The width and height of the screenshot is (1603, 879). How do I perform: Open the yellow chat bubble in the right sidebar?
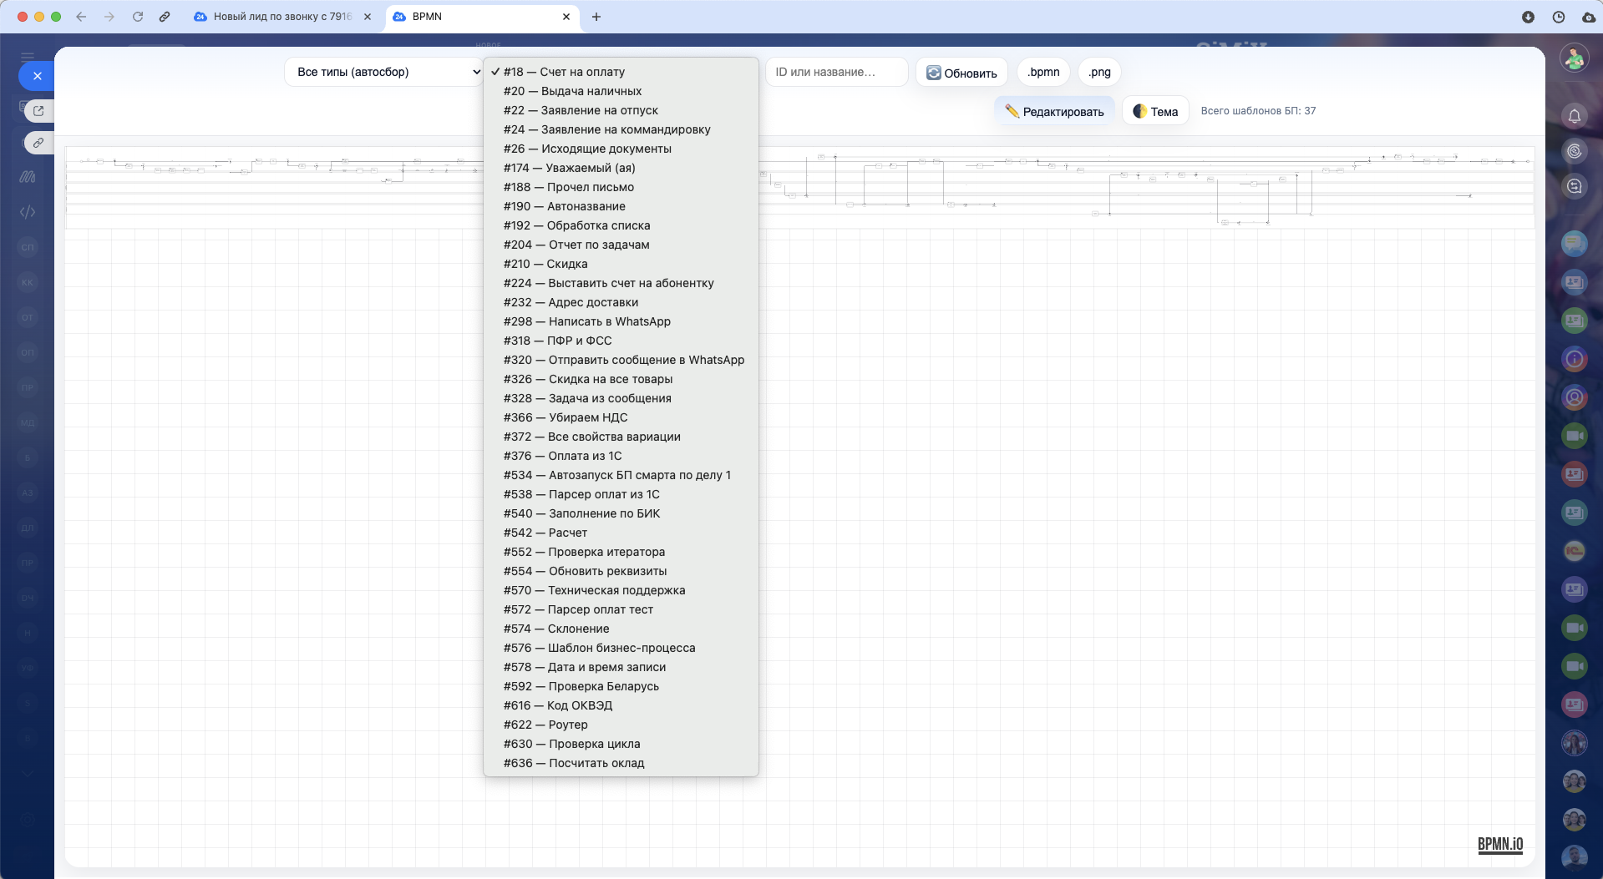pyautogui.click(x=1575, y=244)
